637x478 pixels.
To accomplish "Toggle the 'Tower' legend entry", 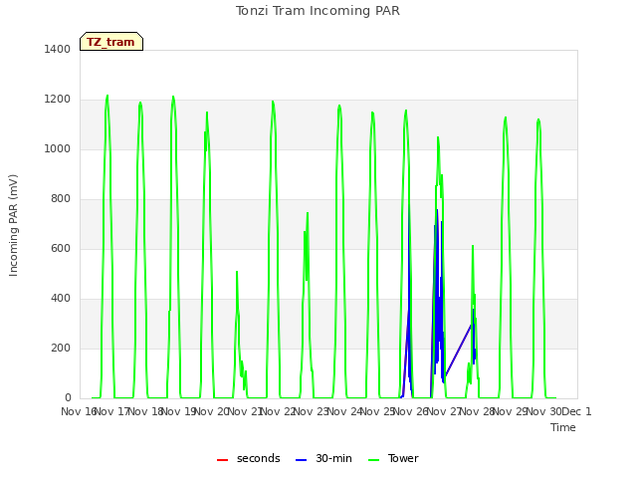I will click(x=393, y=458).
